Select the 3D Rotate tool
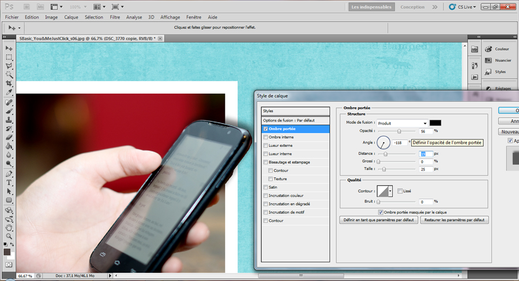The height and width of the screenshot is (281, 519). click(9, 210)
